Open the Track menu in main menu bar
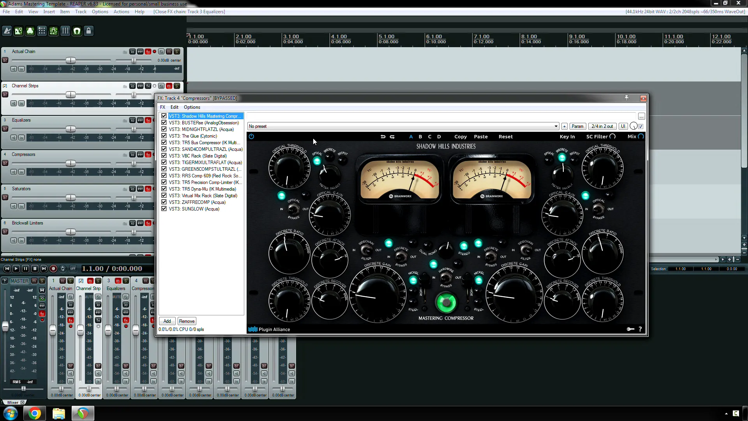748x421 pixels. click(81, 12)
